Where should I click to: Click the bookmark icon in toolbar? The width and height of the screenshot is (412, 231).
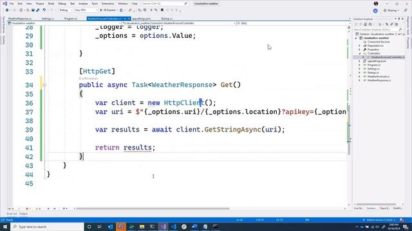162,10
